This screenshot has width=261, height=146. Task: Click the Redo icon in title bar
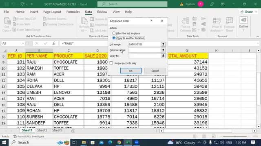point(22,4)
